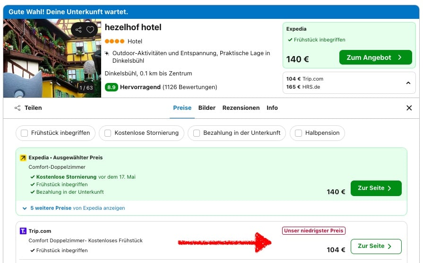The width and height of the screenshot is (423, 263).
Task: Click 'Kostenlose Stornierung vor dem 17. Mai'
Action: click(86, 177)
